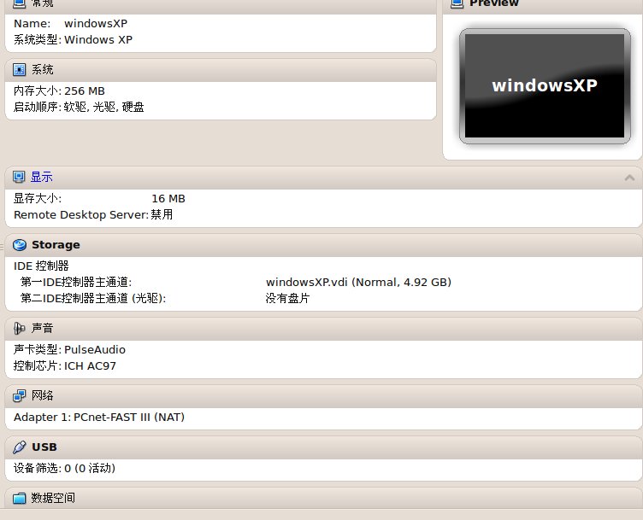
Task: Select the 16 MB video memory value
Action: pos(168,199)
